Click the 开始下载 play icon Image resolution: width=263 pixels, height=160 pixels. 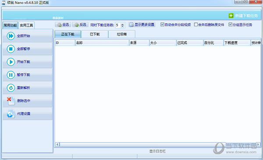pyautogui.click(x=11, y=62)
